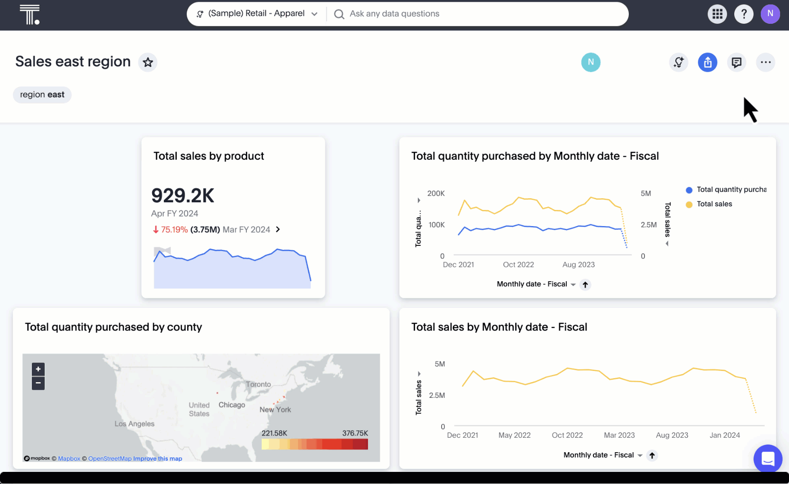Open the help question mark menu
This screenshot has height=484, width=789.
[744, 14]
